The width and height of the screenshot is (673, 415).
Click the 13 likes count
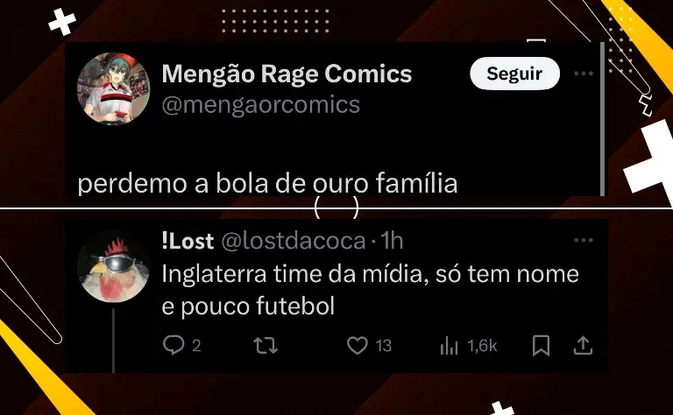[383, 346]
